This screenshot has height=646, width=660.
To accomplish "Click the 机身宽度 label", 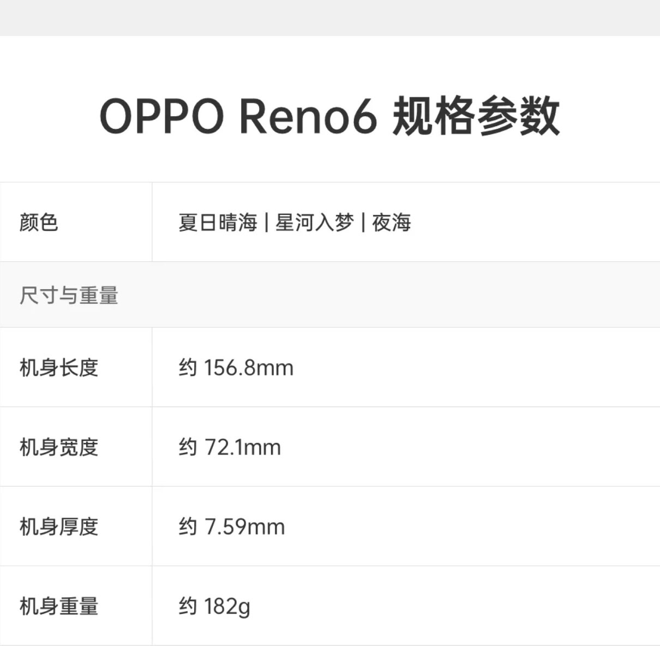I will 59,447.
